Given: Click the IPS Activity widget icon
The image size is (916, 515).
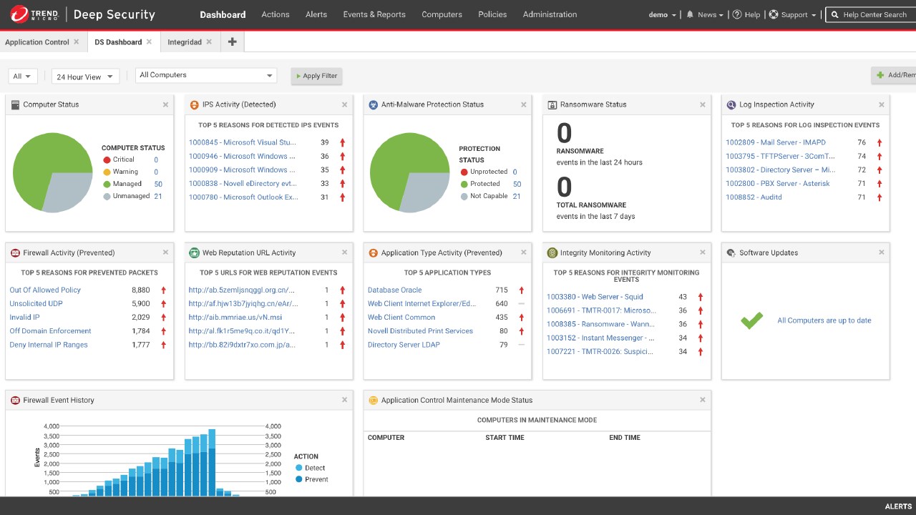Looking at the screenshot, I should (x=194, y=104).
